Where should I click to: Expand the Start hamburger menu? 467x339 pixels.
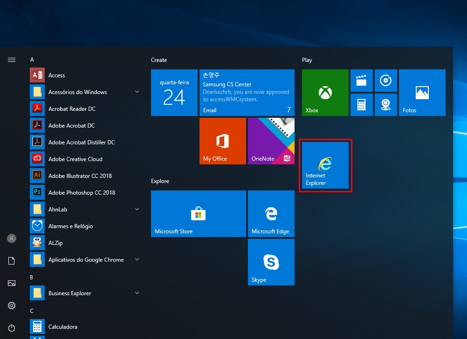(x=12, y=60)
